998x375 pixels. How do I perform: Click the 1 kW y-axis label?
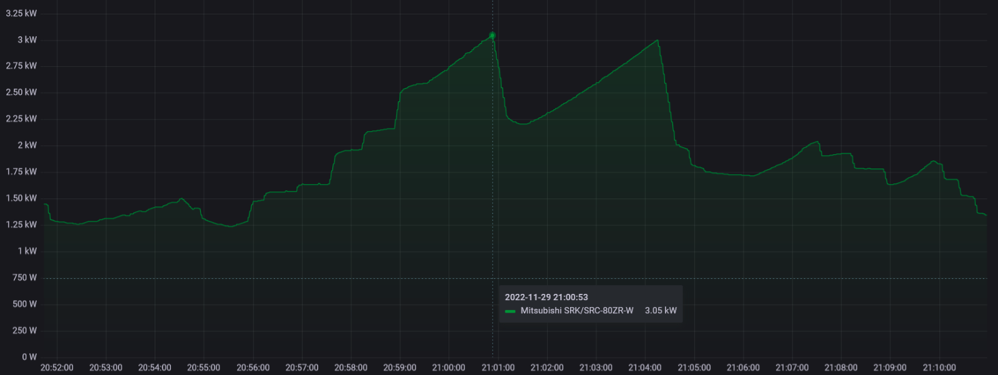[x=27, y=251]
